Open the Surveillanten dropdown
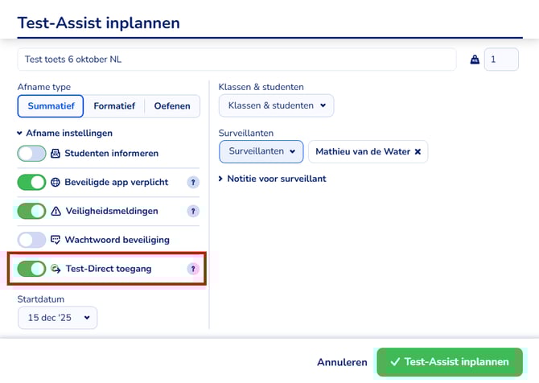Screen dimensions: 539x383 pyautogui.click(x=261, y=151)
